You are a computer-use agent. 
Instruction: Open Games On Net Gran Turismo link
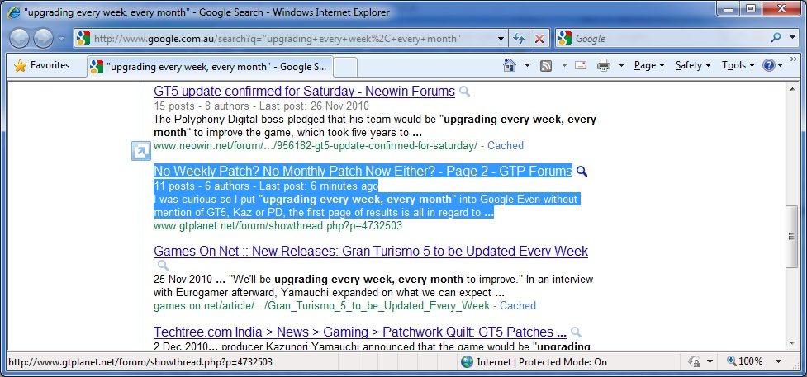[370, 251]
